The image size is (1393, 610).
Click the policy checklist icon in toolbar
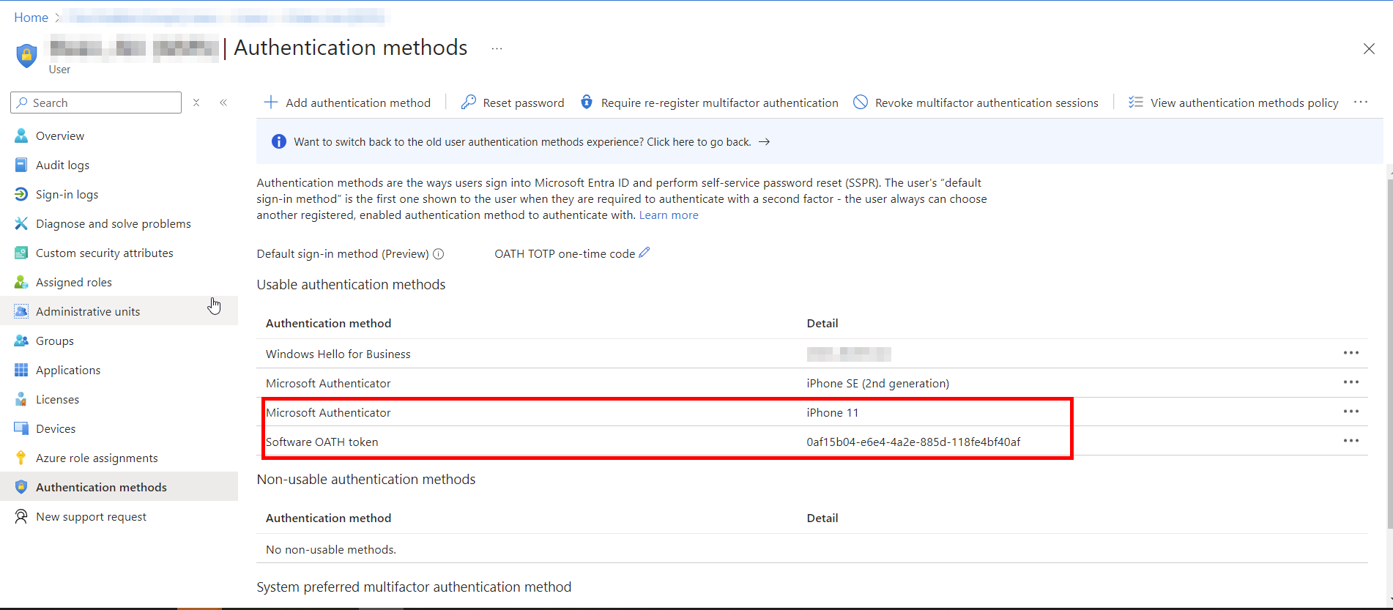click(1136, 103)
